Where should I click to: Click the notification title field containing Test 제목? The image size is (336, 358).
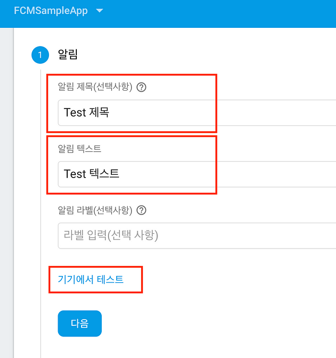[197, 113]
